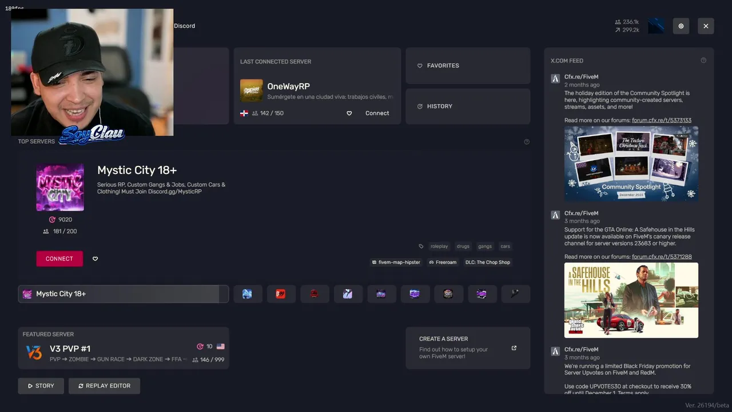Select the light-blue server icon in carousel

tap(248, 294)
